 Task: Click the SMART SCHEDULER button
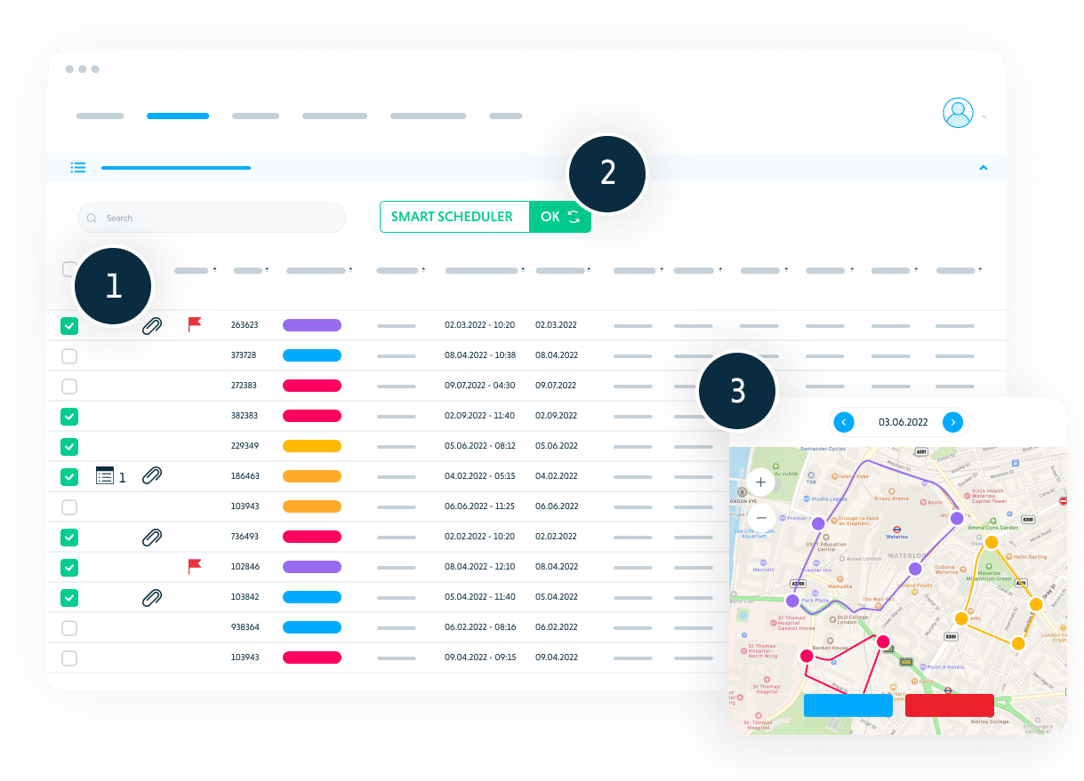(453, 217)
